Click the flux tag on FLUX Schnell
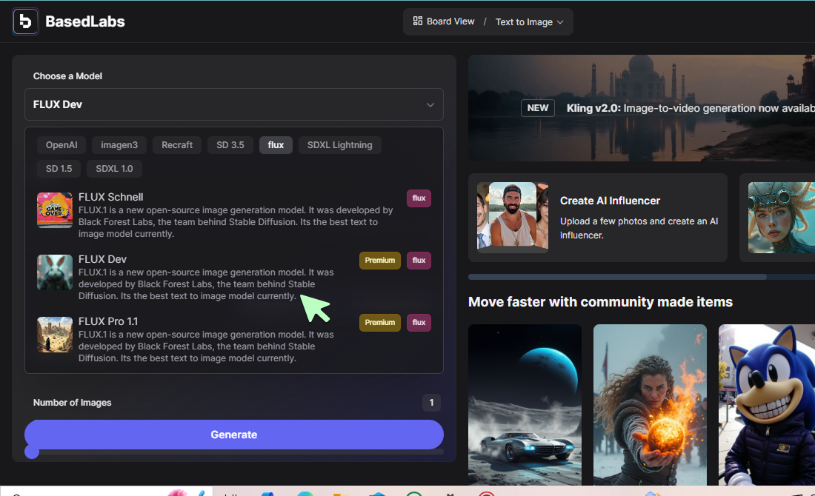 419,198
